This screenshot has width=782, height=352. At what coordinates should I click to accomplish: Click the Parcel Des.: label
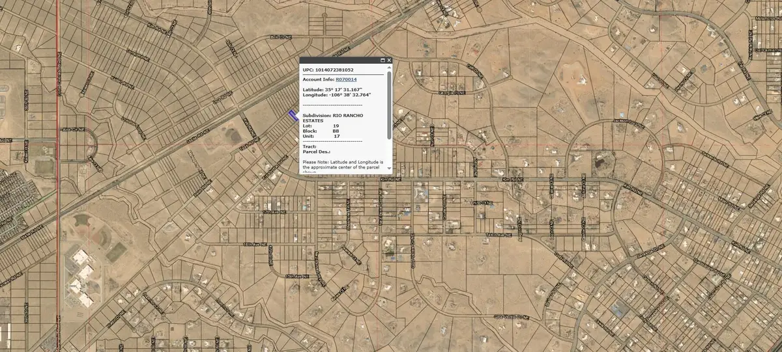click(316, 152)
